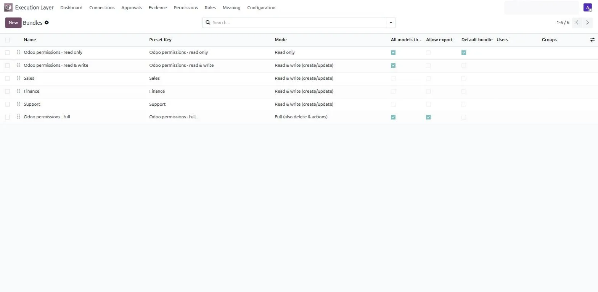This screenshot has height=292, width=598.
Task: Open the optional columns adjust icon
Action: pos(592,40)
